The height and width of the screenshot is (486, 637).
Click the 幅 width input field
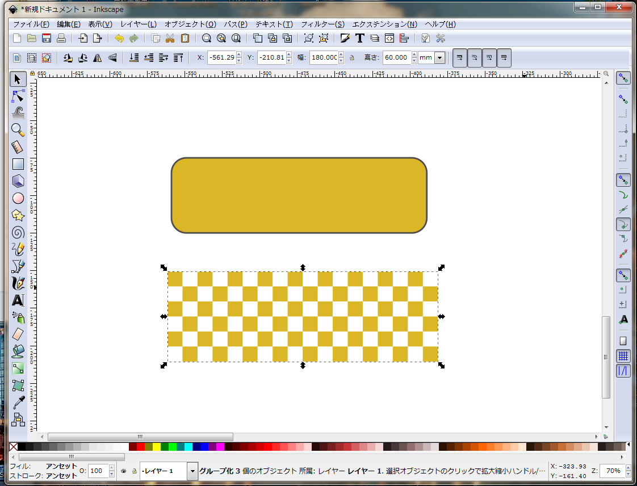pos(324,57)
